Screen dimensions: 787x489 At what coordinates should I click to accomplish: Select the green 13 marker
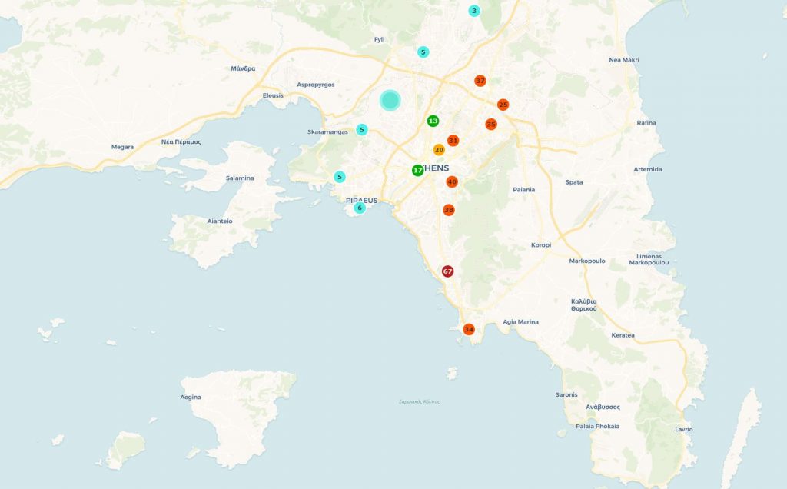click(433, 121)
